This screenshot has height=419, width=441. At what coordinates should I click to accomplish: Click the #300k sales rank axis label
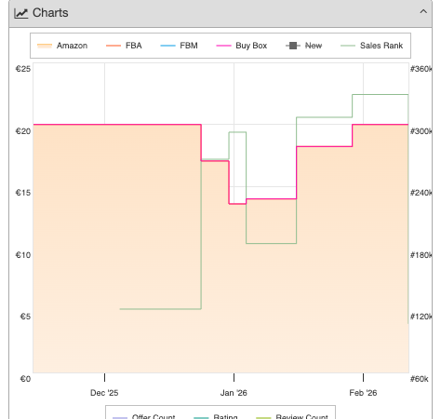point(421,131)
